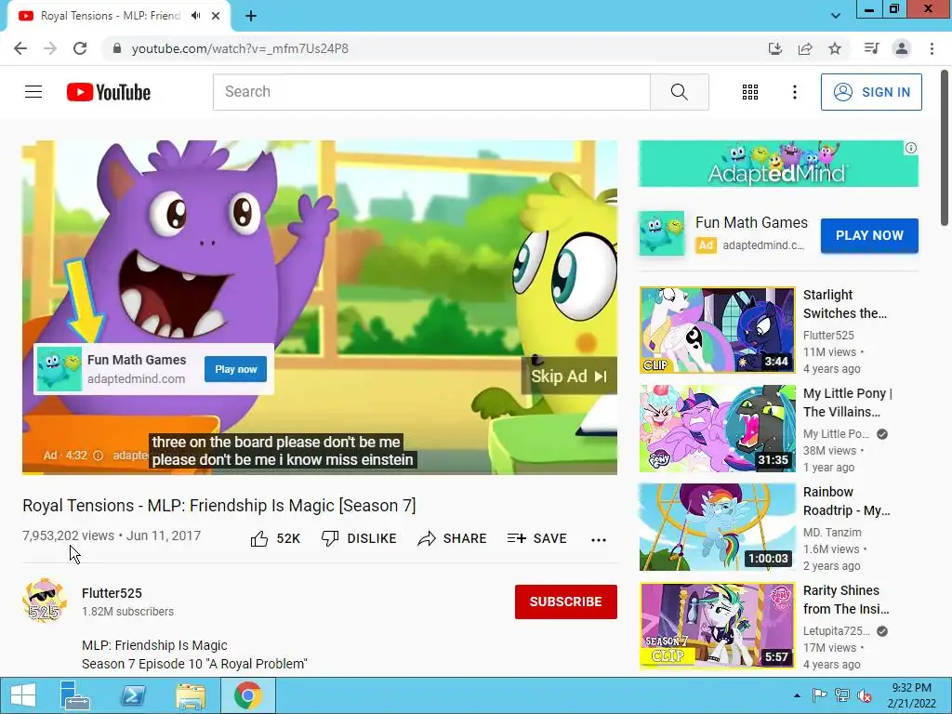The image size is (952, 714).
Task: Bookmark this tab with the star
Action: (835, 48)
